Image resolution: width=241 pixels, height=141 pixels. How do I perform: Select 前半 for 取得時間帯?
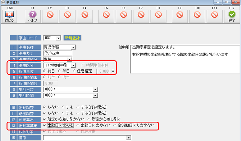click(x=45, y=77)
